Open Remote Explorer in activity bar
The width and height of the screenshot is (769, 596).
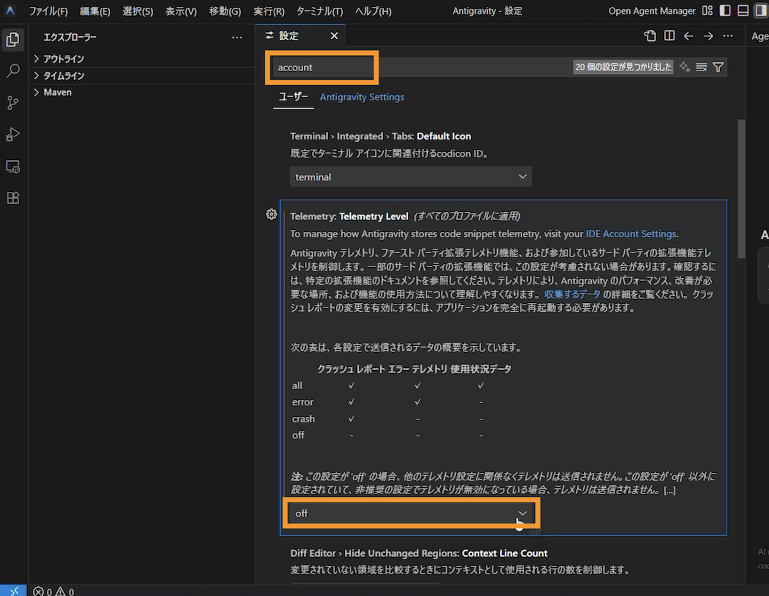[x=13, y=166]
